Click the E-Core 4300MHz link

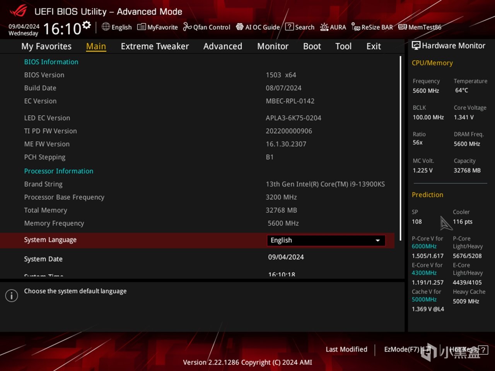[x=424, y=273]
